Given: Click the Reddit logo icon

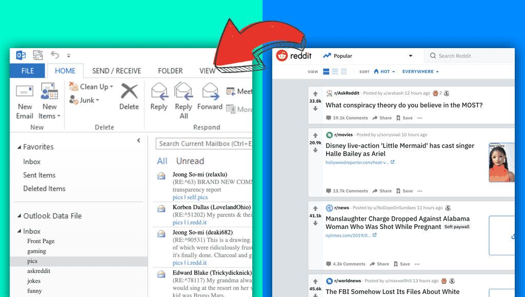Looking at the screenshot, I should click(x=282, y=55).
